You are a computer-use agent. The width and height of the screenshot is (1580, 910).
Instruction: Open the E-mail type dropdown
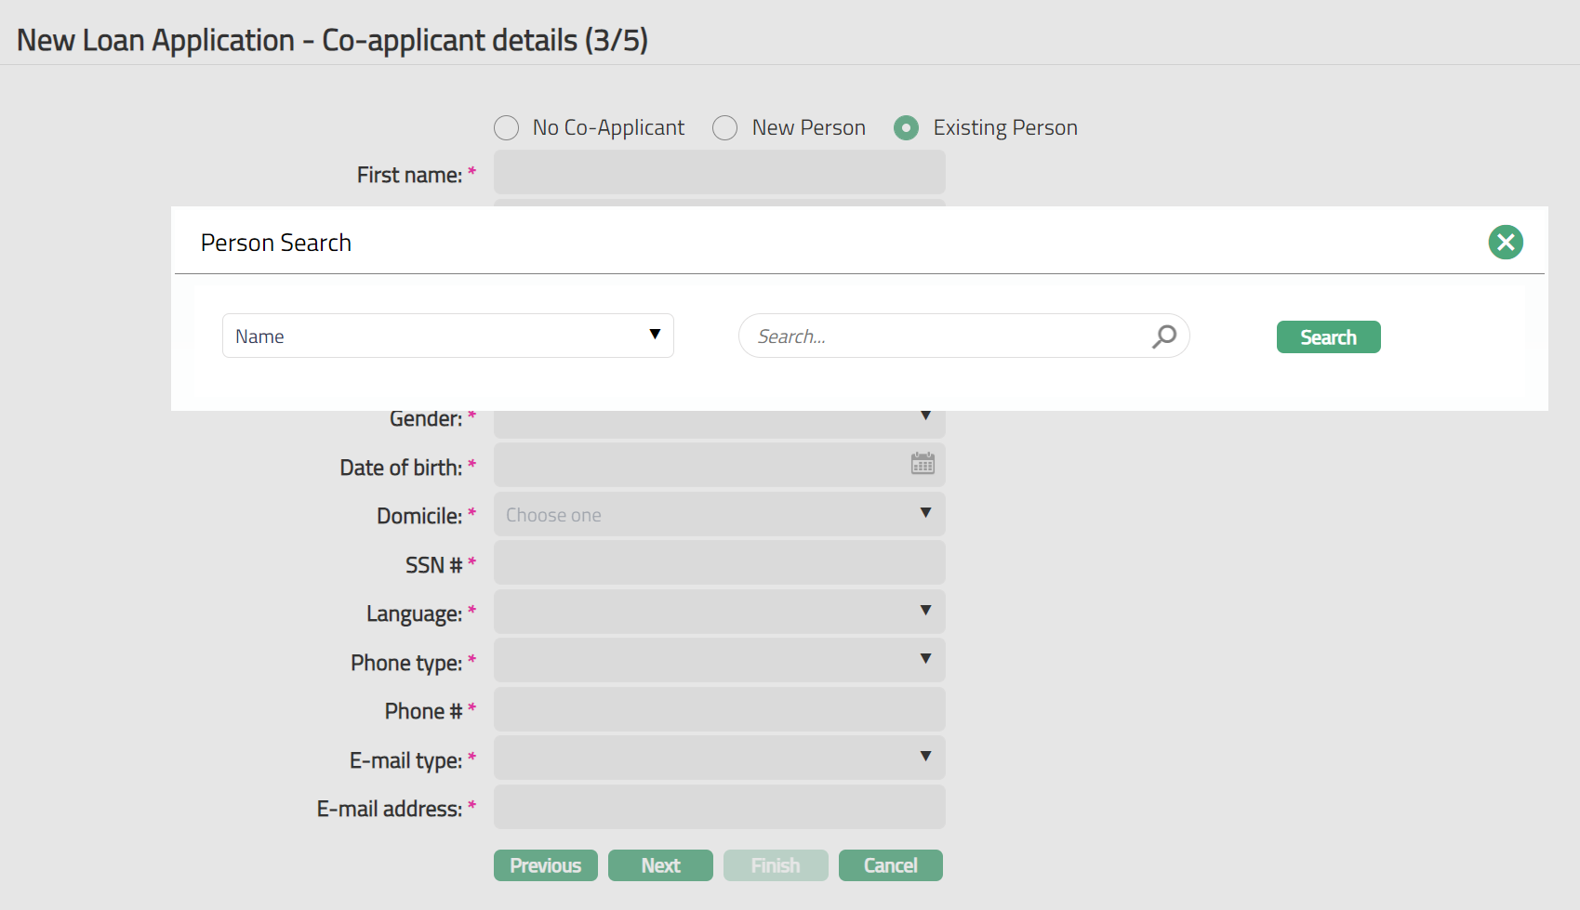click(x=719, y=758)
